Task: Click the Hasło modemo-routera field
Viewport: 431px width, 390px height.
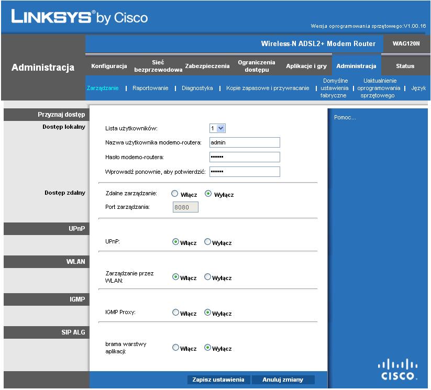Action: coord(245,157)
